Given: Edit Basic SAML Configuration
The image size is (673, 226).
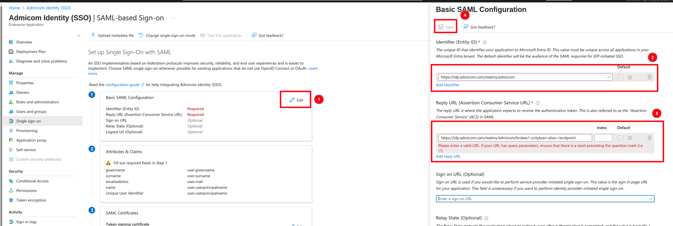Looking at the screenshot, I should [x=296, y=100].
